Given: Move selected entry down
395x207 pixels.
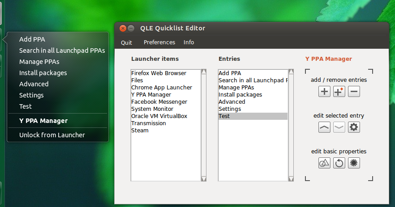Looking at the screenshot, I should coord(339,127).
